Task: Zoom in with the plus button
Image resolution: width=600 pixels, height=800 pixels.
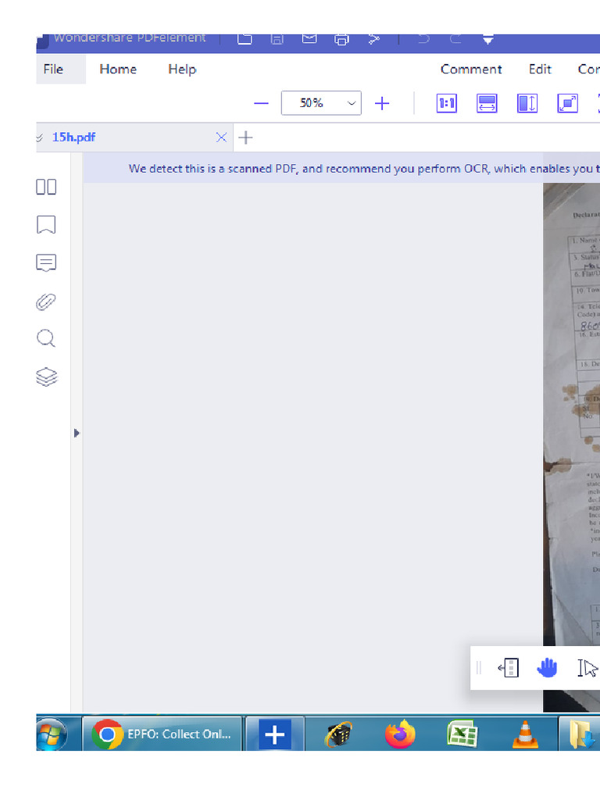Action: click(x=381, y=104)
